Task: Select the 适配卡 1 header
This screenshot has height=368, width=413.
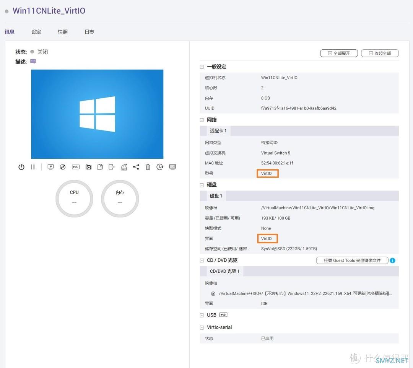Action: pos(218,131)
